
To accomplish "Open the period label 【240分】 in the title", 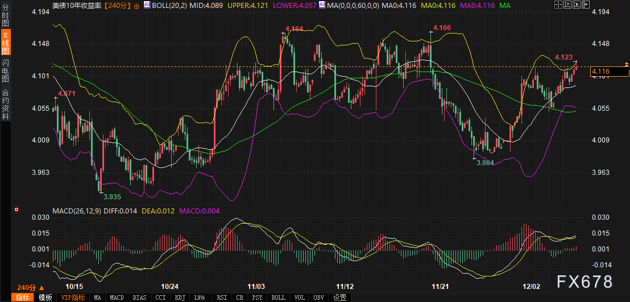I will coord(118,5).
